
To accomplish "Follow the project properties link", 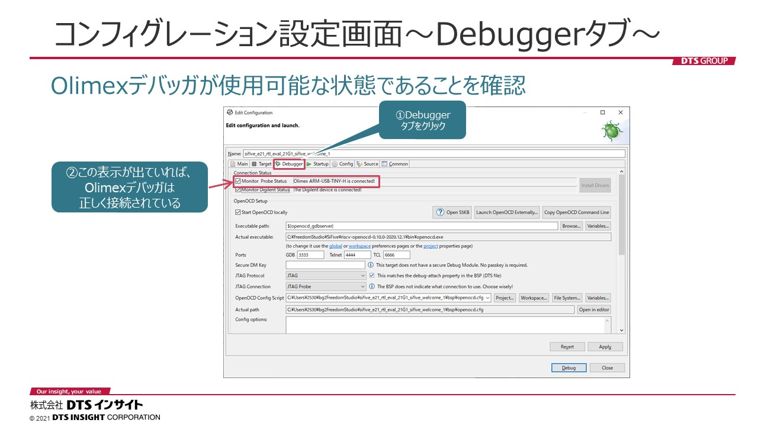I will pyautogui.click(x=431, y=246).
